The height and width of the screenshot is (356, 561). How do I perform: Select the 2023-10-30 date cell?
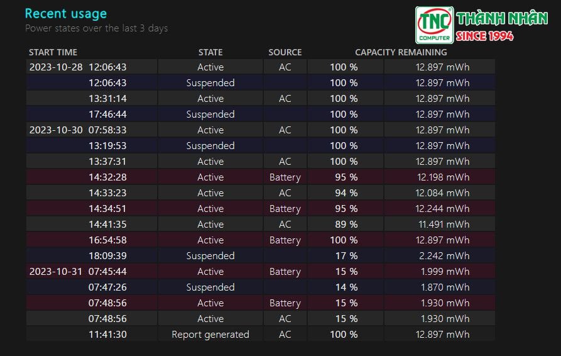point(56,130)
